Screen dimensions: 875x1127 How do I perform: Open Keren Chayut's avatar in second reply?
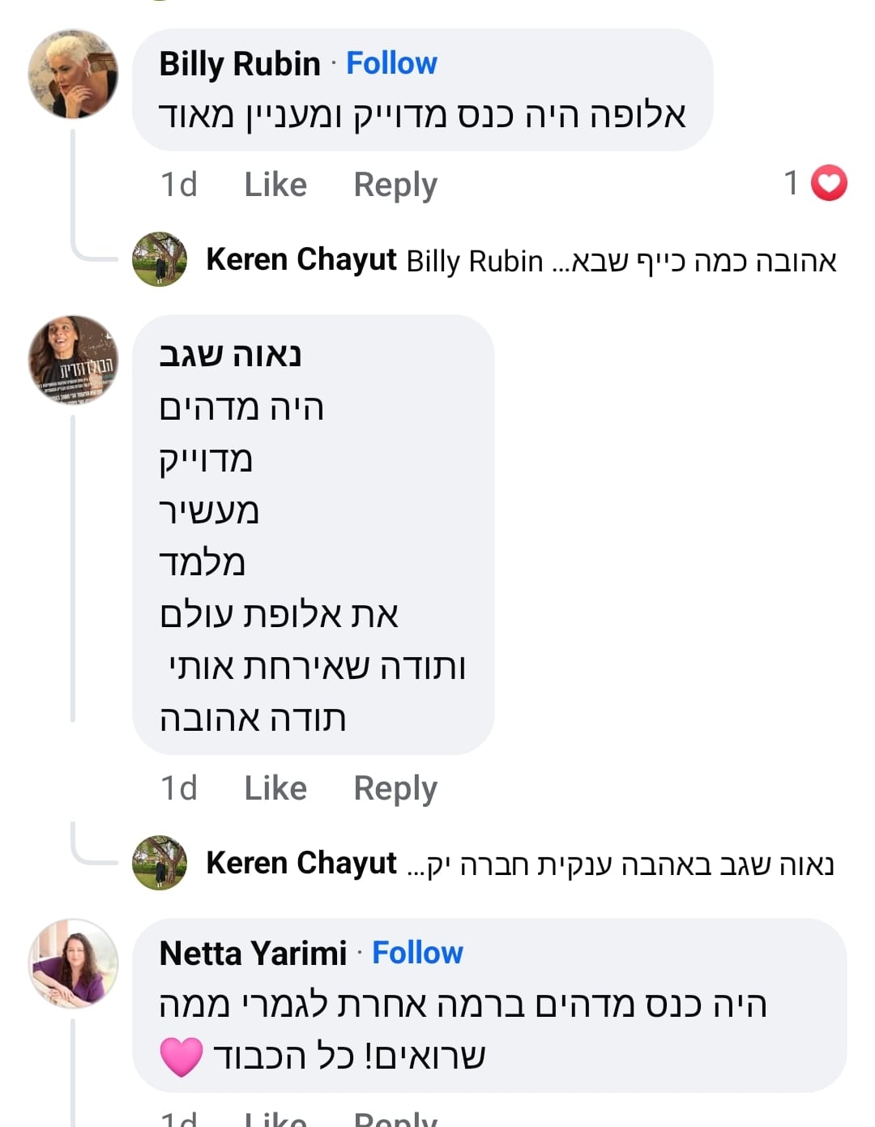tap(160, 863)
